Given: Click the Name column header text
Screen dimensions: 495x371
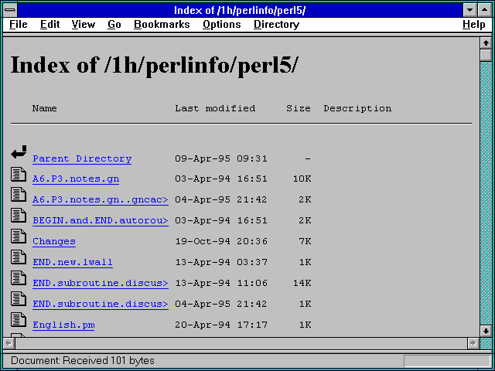Looking at the screenshot, I should 45,108.
